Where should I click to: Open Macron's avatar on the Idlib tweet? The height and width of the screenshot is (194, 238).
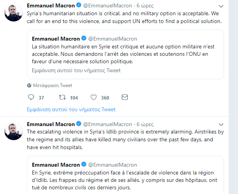[x=13, y=131]
